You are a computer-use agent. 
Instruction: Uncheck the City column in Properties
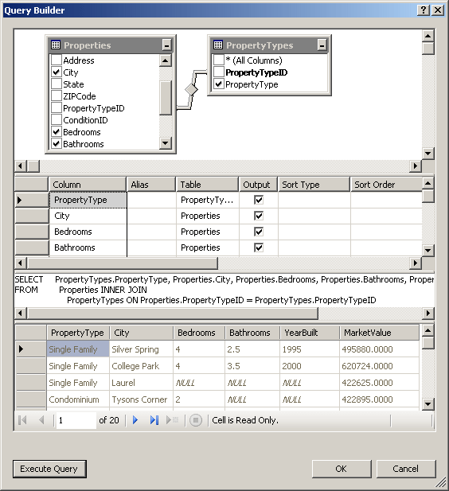56,72
